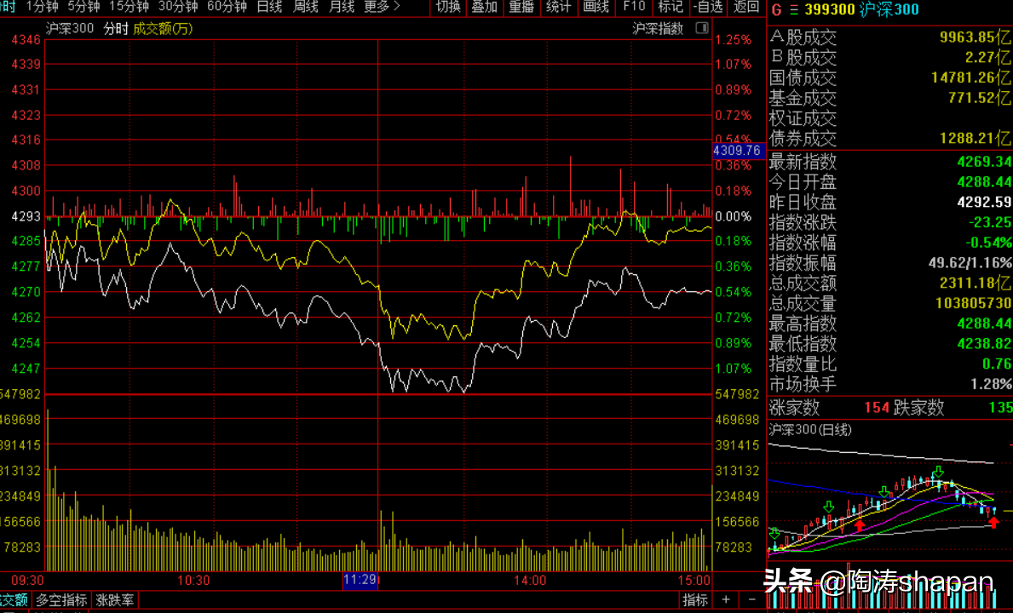The image size is (1013, 613).
Task: Click the 涨家数 count 154
Action: pos(877,408)
